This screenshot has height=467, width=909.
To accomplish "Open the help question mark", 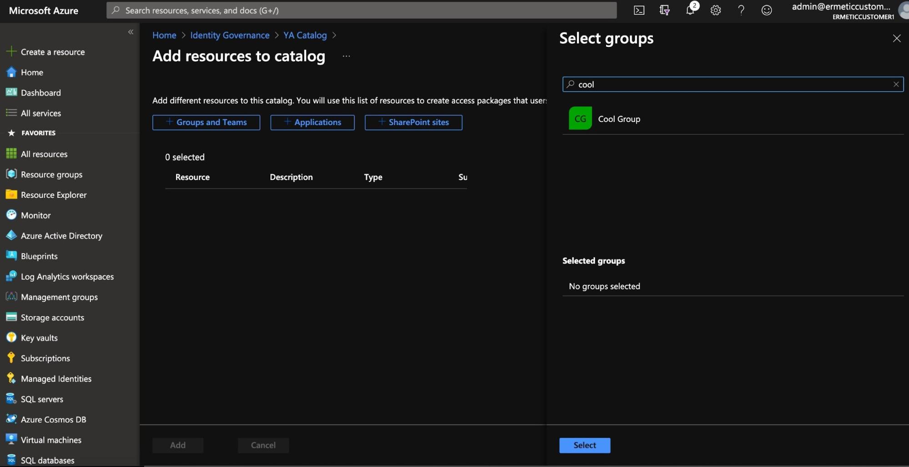I will point(741,10).
